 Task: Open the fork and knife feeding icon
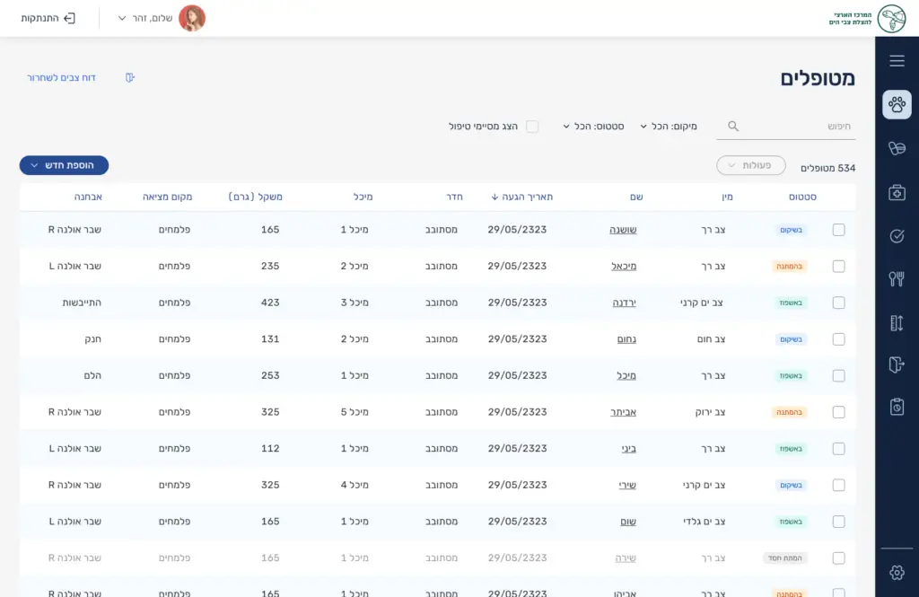pyautogui.click(x=897, y=278)
